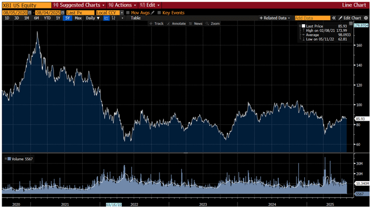
Task: Select the 6M time range
Action: coord(36,18)
